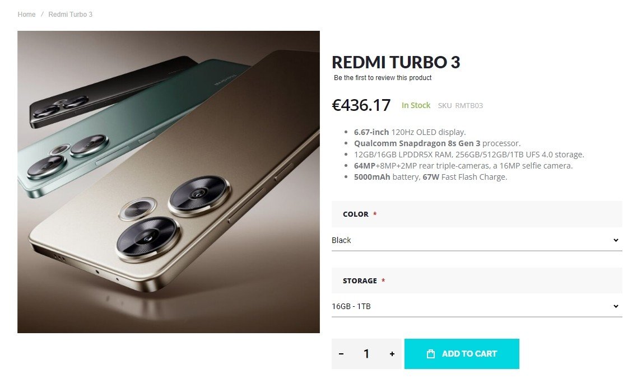This screenshot has height=383, width=637.
Task: Open the Storage dropdown showing 16GB - 1TB
Action: pos(477,306)
